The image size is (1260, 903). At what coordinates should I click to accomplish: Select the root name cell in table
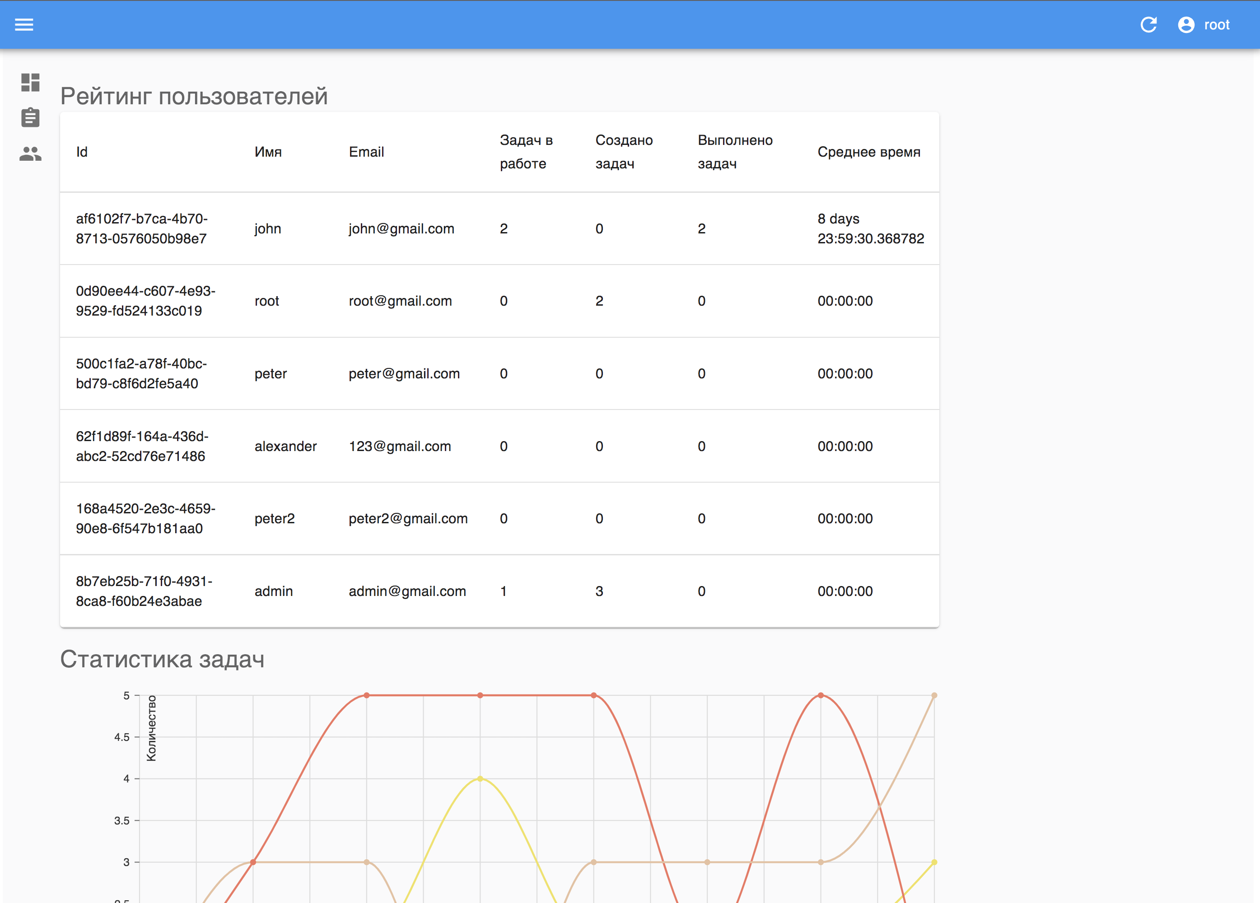[266, 301]
